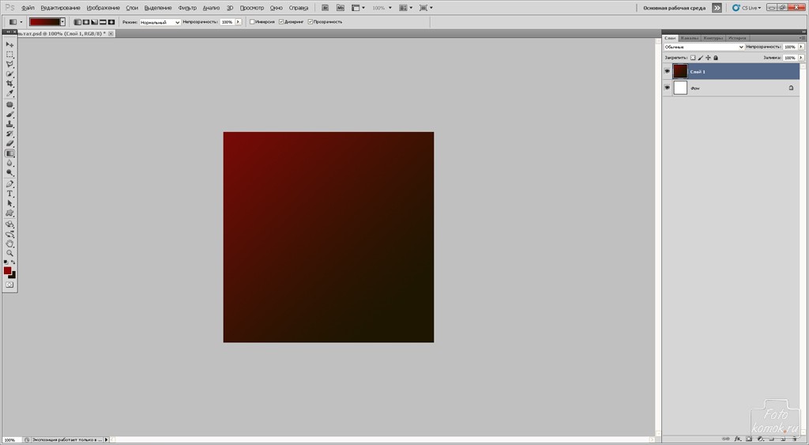Choose the radial gradient style

click(x=86, y=22)
